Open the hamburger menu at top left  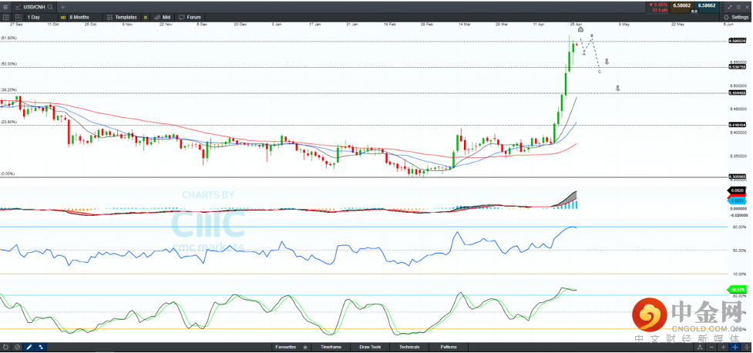pos(6,6)
